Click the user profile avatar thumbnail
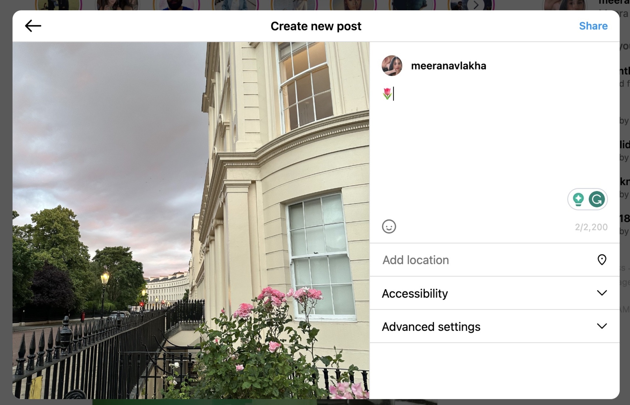Screen dimensions: 630x405 point(392,65)
